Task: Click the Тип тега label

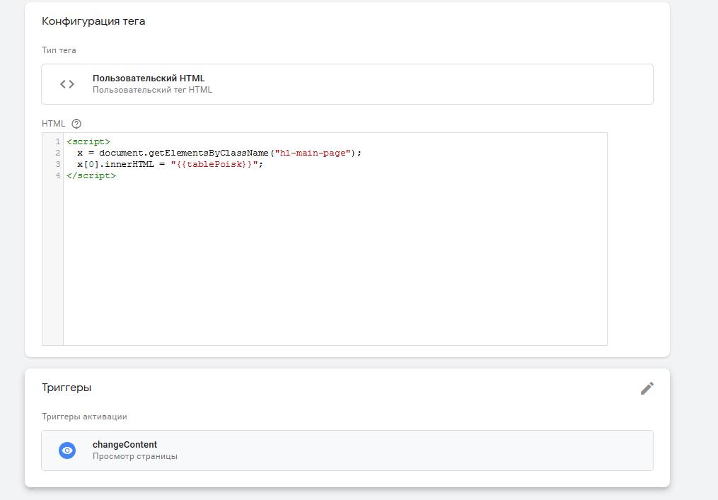Action: [59, 50]
